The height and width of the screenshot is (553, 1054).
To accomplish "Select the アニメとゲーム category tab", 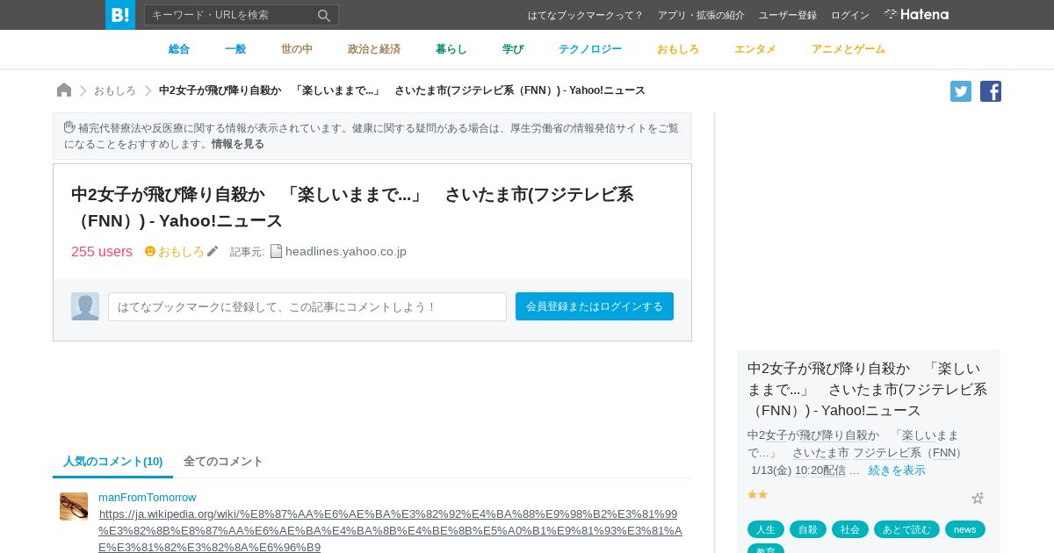I will click(848, 49).
